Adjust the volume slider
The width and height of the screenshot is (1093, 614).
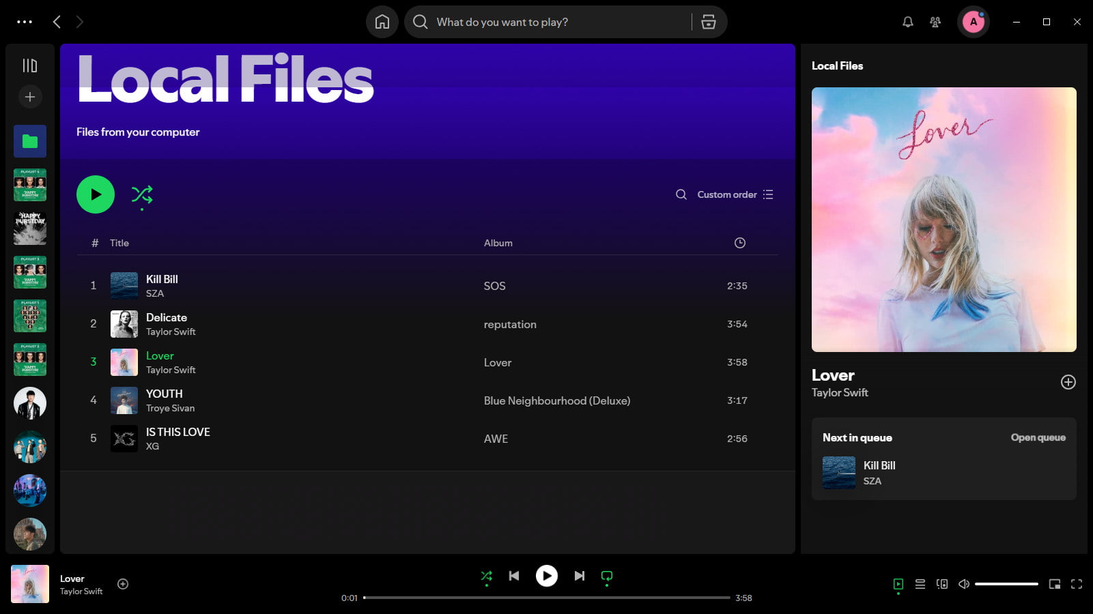1006,584
